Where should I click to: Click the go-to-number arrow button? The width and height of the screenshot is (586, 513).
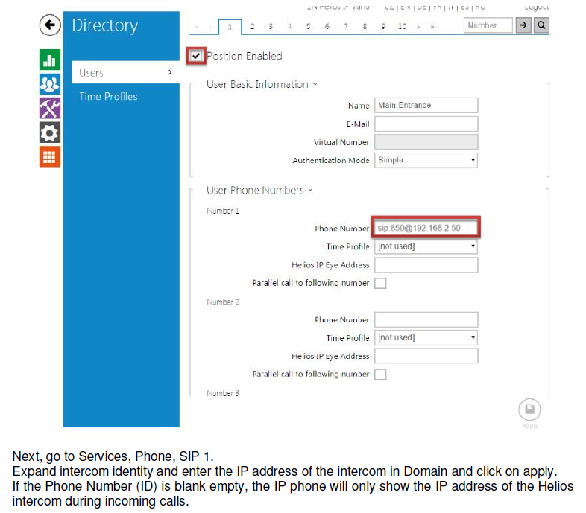524,25
